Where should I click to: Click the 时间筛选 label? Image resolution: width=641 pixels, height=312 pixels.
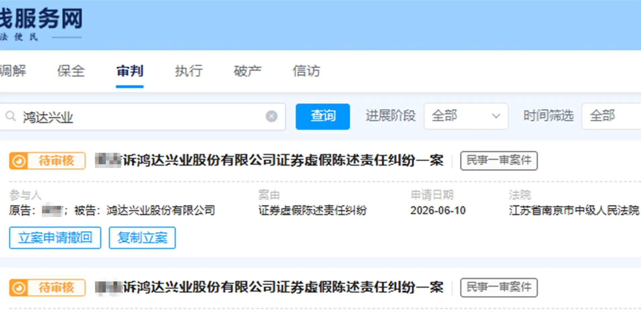pyautogui.click(x=548, y=116)
